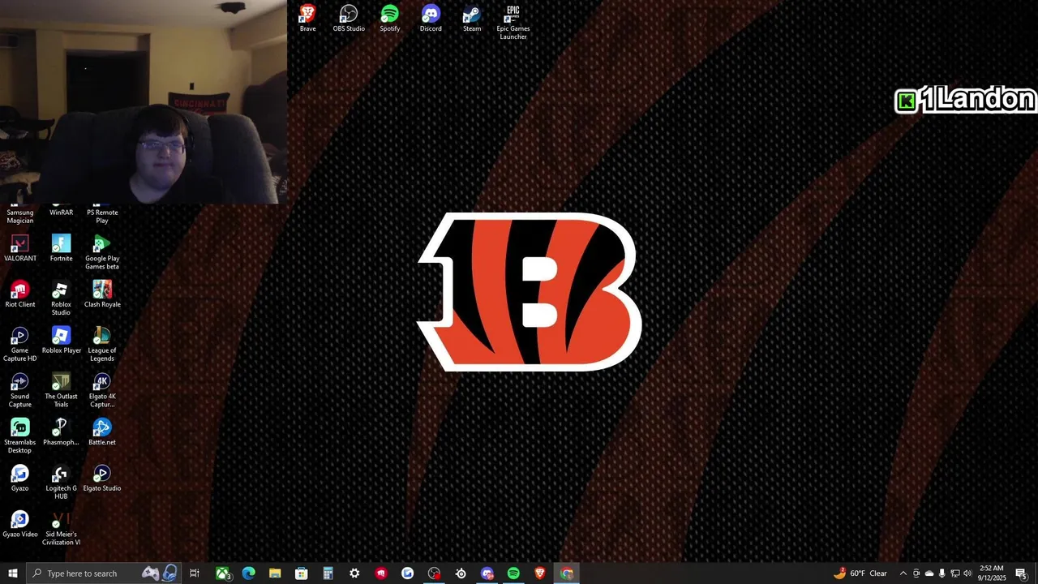The height and width of the screenshot is (584, 1038).
Task: Select the Elgato Studio desktop icon
Action: coord(102,479)
